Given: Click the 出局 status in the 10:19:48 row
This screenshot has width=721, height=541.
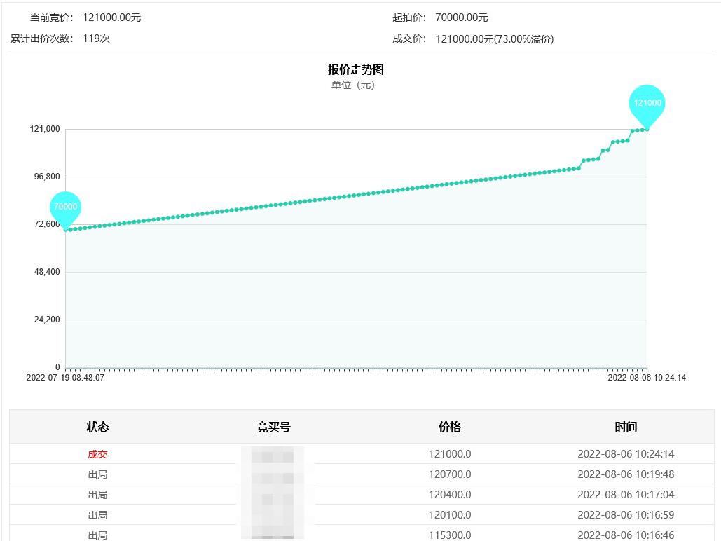Looking at the screenshot, I should click(x=97, y=474).
